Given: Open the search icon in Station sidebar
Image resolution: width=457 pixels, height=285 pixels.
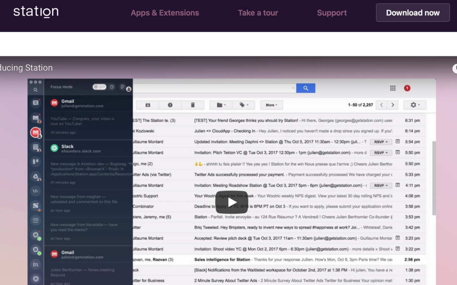Looking at the screenshot, I should (36, 90).
